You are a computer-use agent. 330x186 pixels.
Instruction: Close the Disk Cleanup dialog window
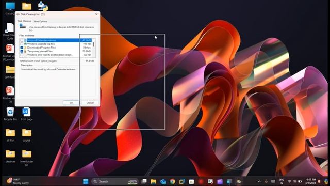[x=96, y=14]
